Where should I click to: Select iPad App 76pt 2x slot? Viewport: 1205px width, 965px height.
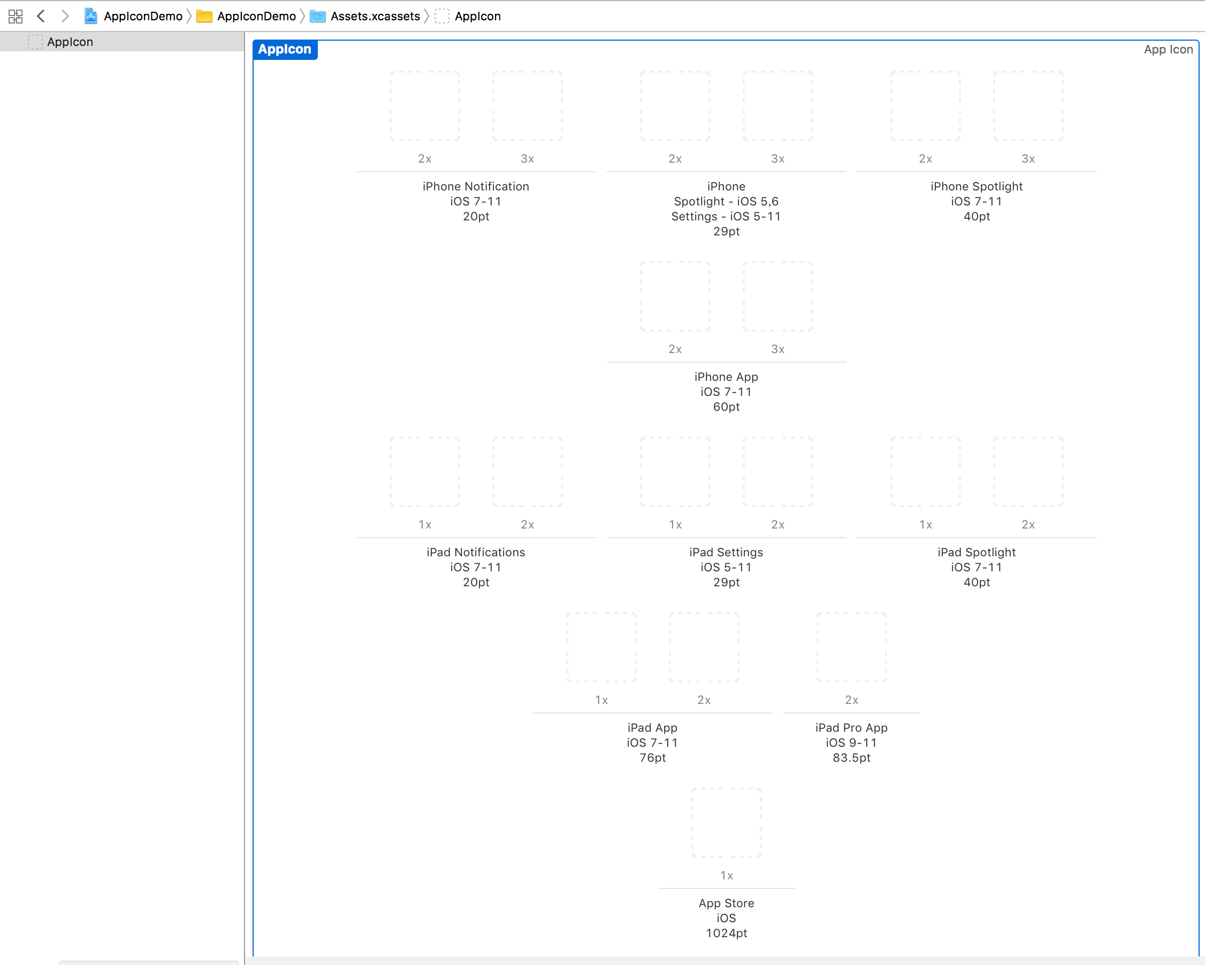pos(704,647)
